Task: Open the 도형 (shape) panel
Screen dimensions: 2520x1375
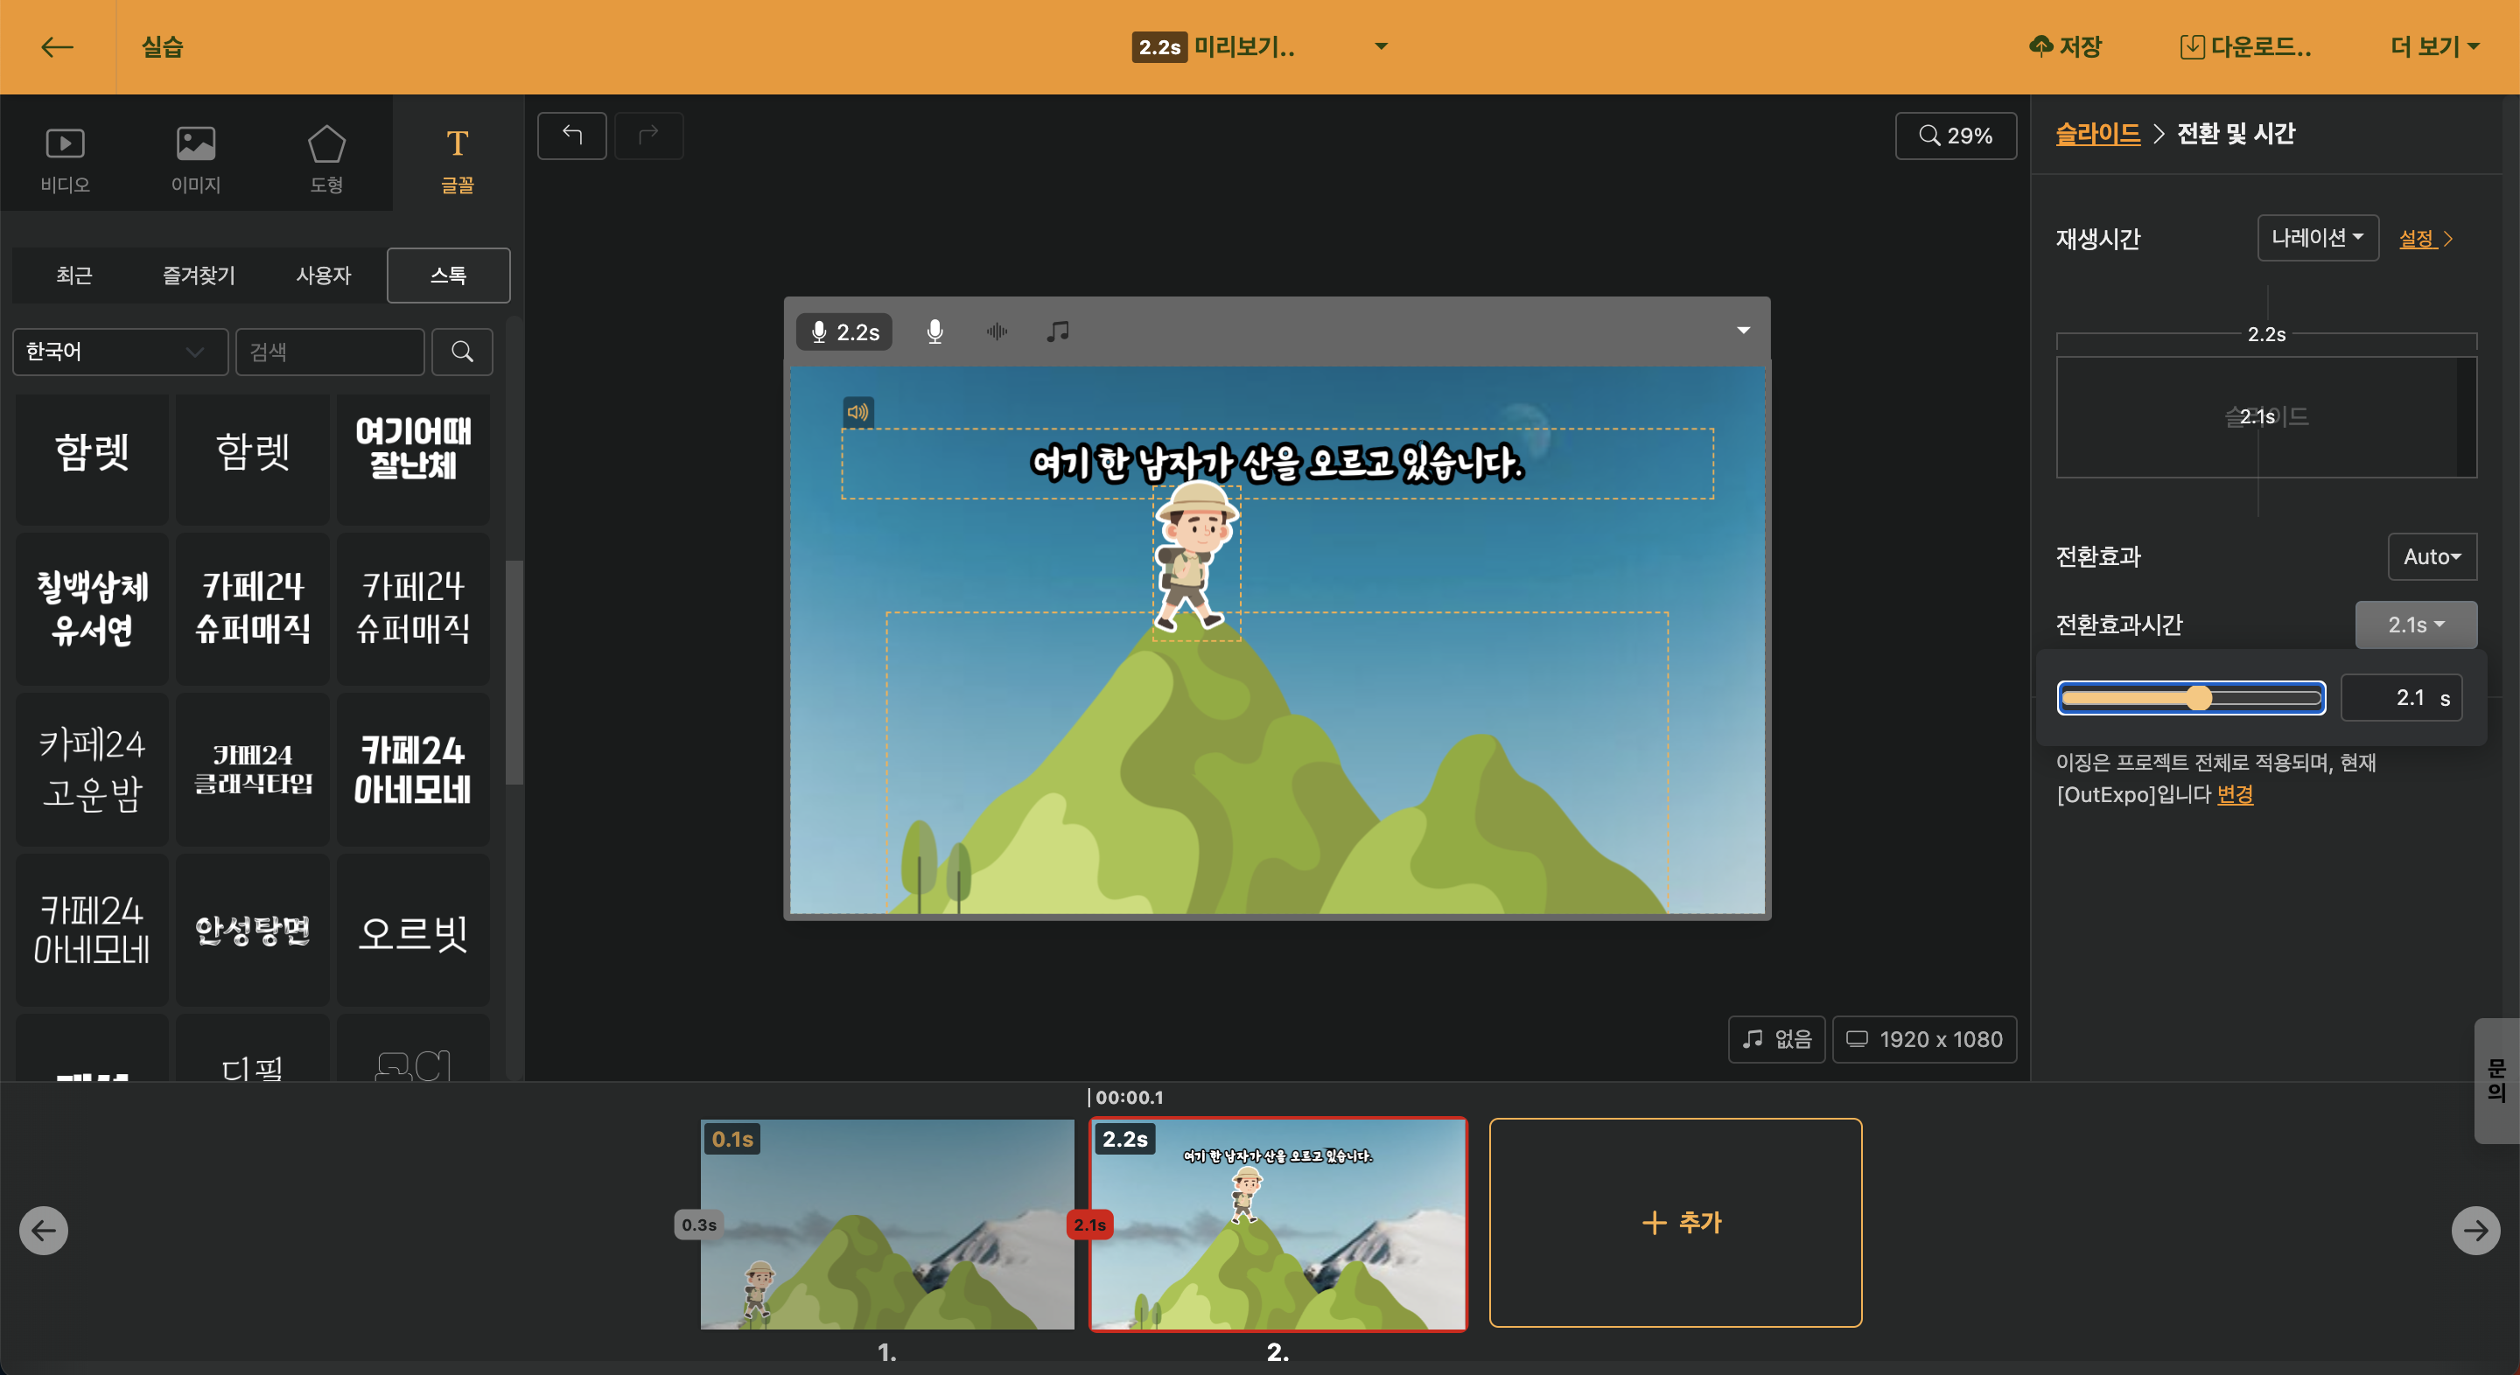Action: [325, 158]
